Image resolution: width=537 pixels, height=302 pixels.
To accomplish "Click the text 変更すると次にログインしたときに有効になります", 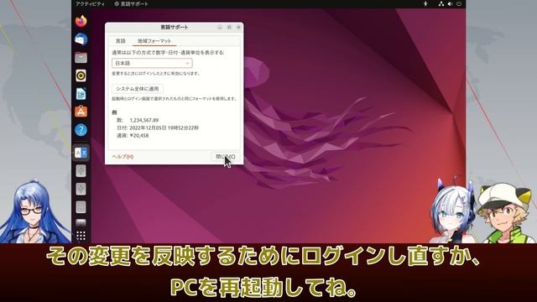I will click(156, 73).
